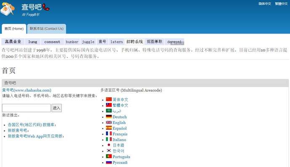290x167 pixels.
Task: Select the Deutsch language link
Action: tap(120, 117)
